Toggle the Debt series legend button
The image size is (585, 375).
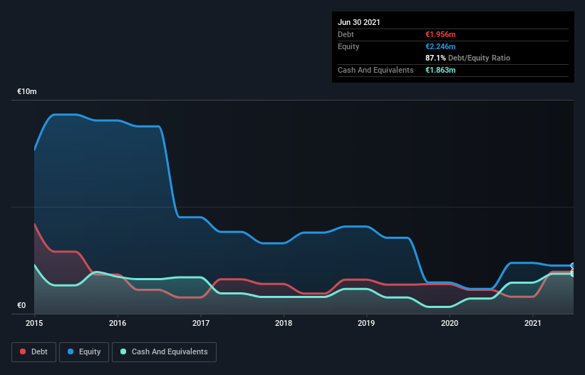pyautogui.click(x=34, y=352)
